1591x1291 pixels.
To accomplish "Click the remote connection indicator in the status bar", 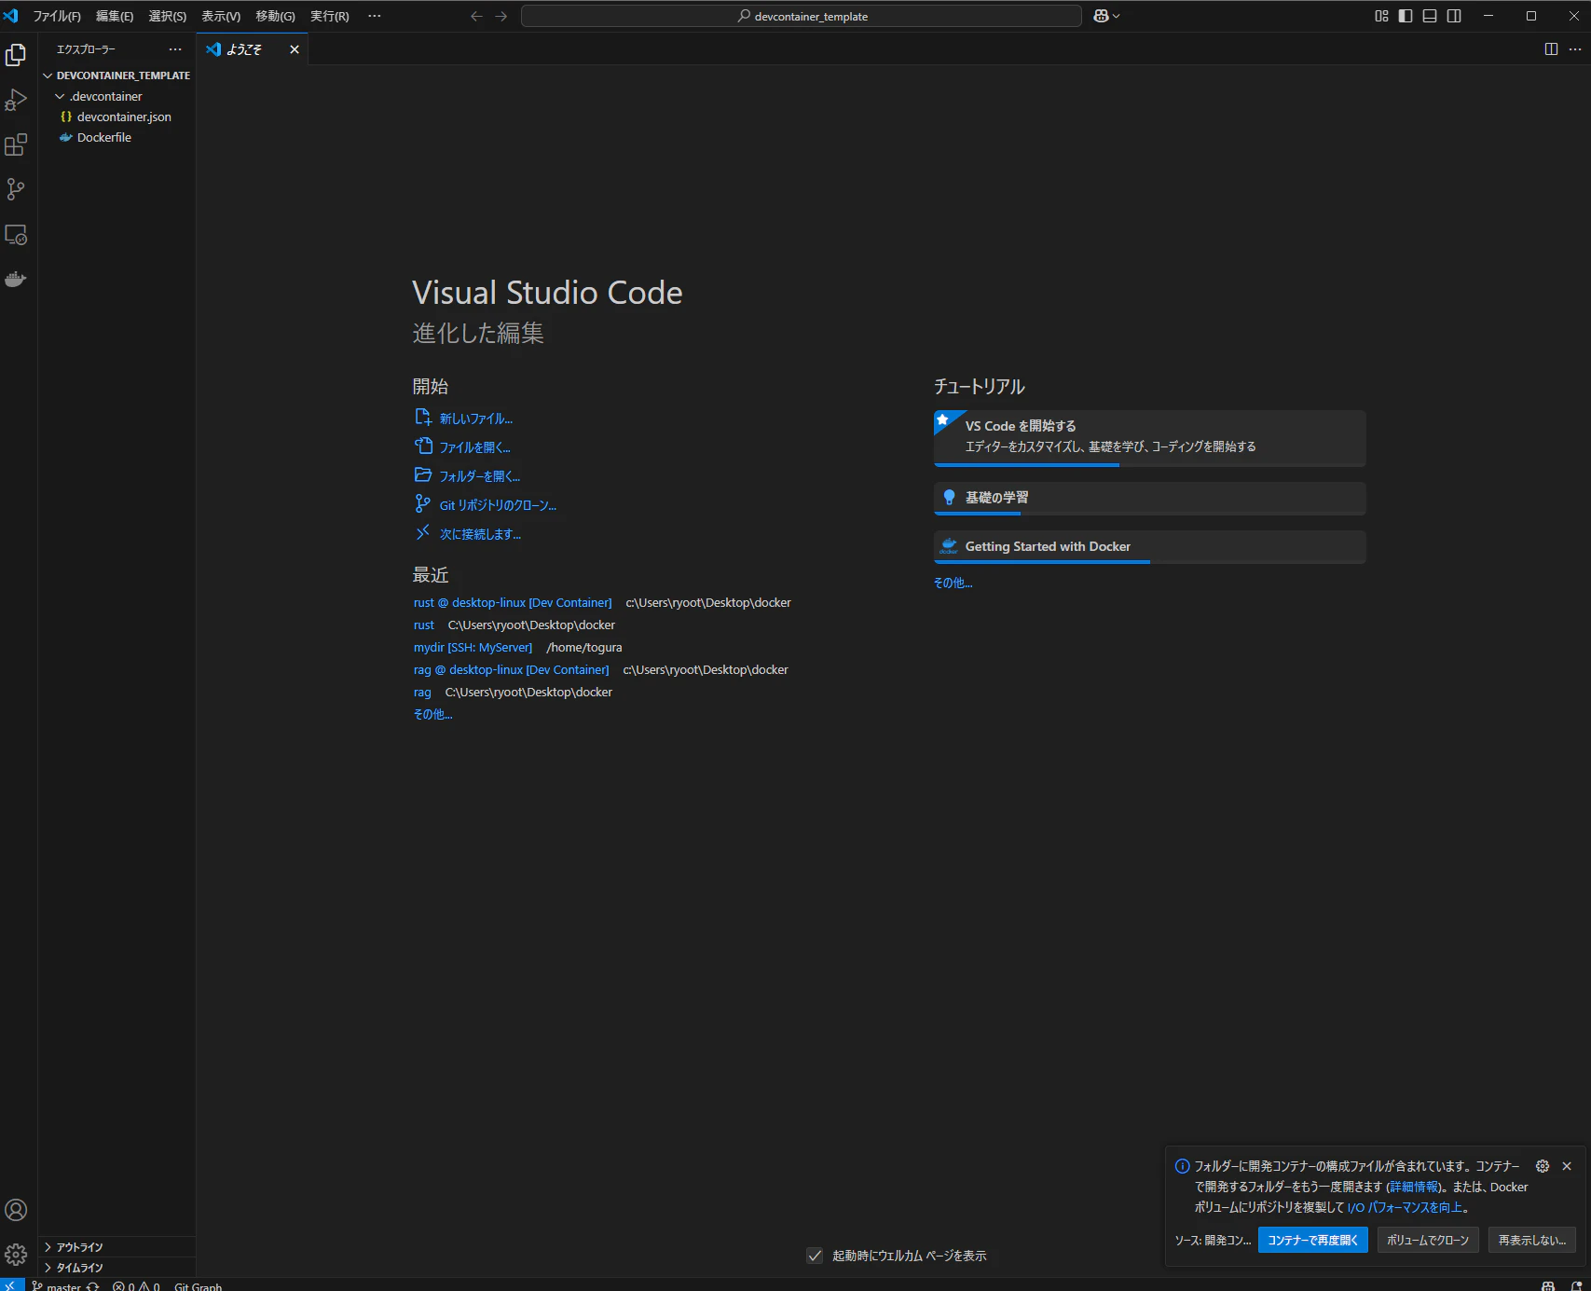I will tap(12, 1285).
